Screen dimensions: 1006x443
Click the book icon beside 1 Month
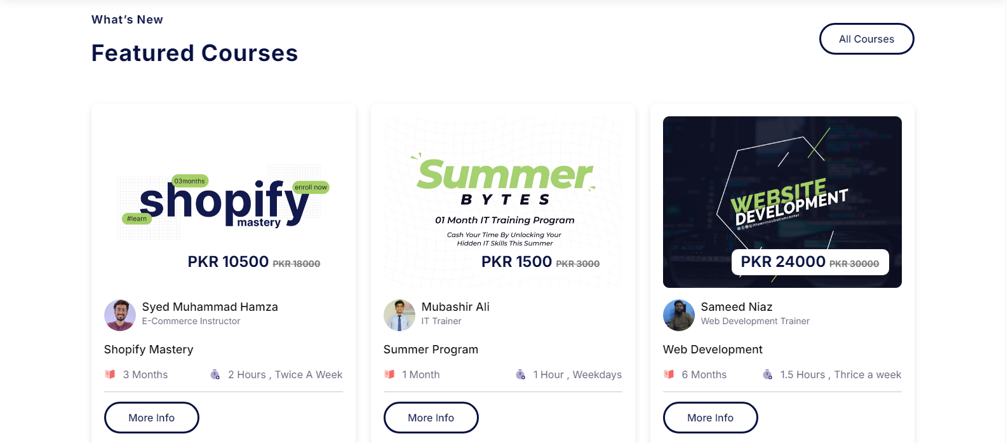[x=389, y=374]
